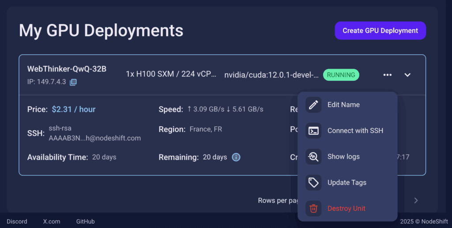Click the My GPU Deployments heading

click(x=101, y=30)
